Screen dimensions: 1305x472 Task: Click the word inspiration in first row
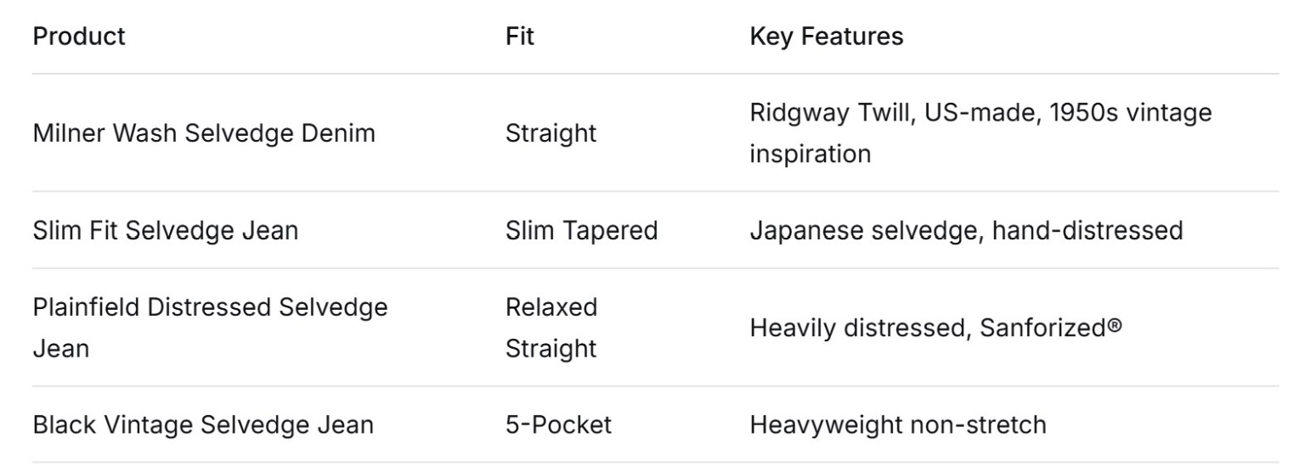click(810, 155)
